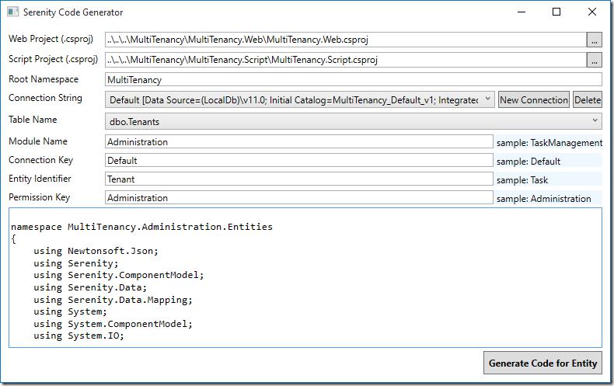
Task: Delete the selected connection string
Action: pos(587,100)
